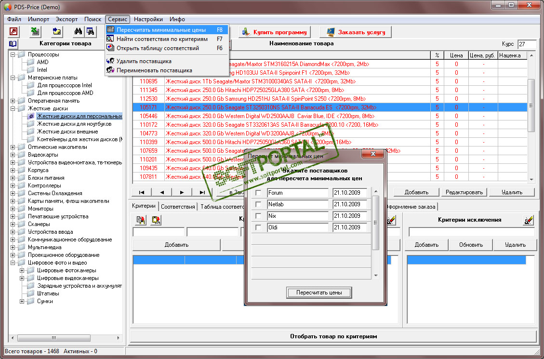Check the Nix supplier checkbox
544x359 pixels.
258,216
